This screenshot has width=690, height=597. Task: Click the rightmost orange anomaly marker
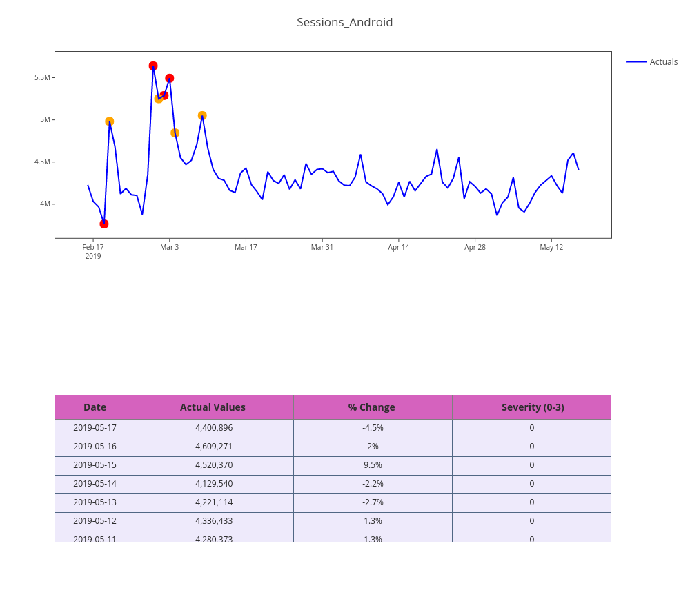pos(202,116)
